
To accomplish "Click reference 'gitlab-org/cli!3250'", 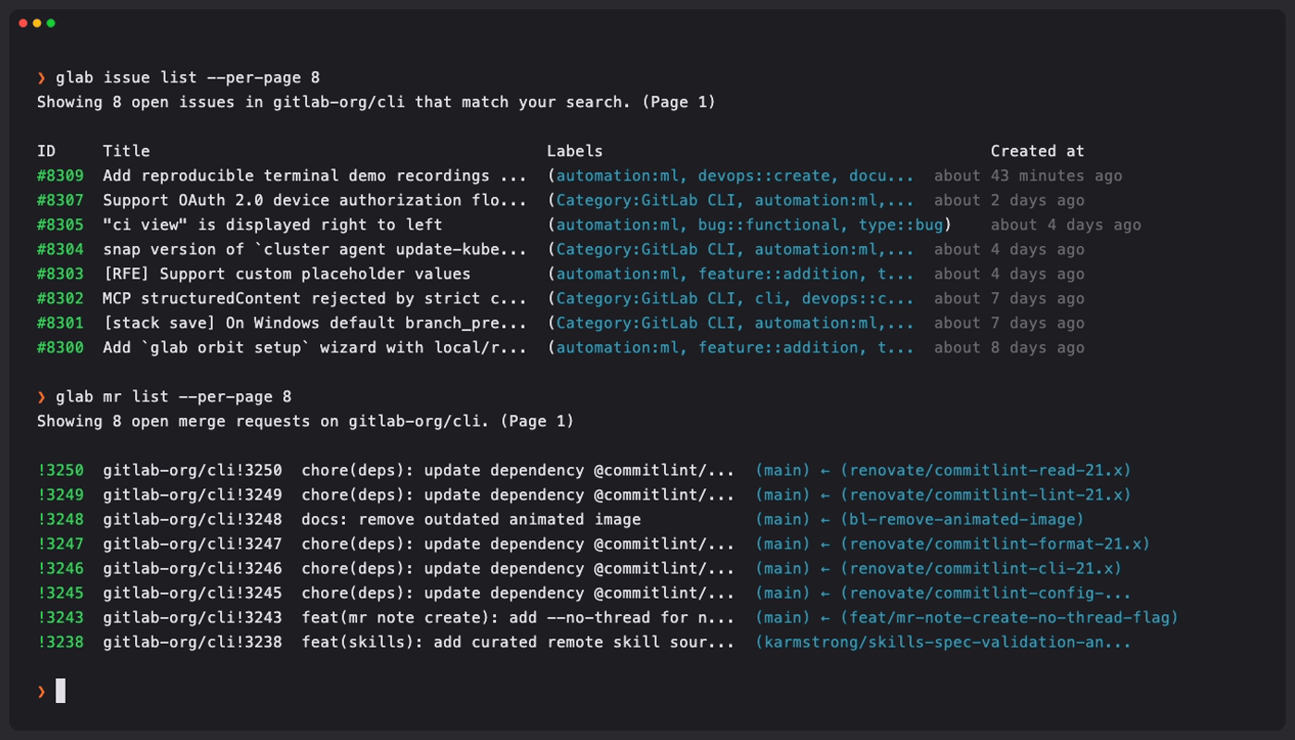I will pyautogui.click(x=192, y=470).
